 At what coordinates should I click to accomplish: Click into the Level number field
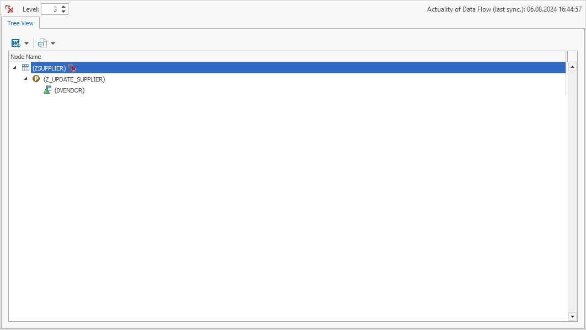[x=50, y=9]
